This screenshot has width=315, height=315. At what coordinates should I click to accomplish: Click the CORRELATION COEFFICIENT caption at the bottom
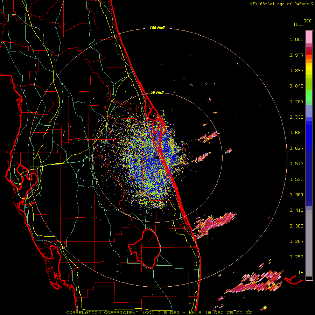[x=159, y=313]
